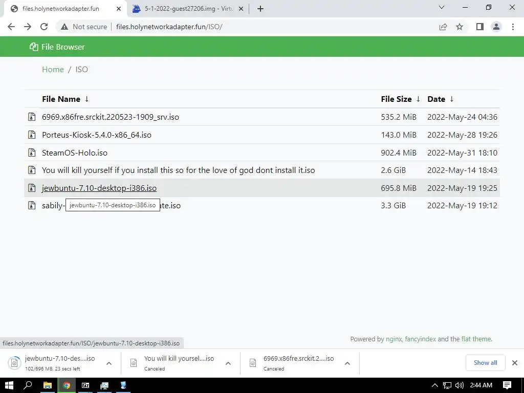This screenshot has height=393, width=524.
Task: Download 6969.x86fre.srckit.220523-1909_srv.iso
Action: (111, 117)
